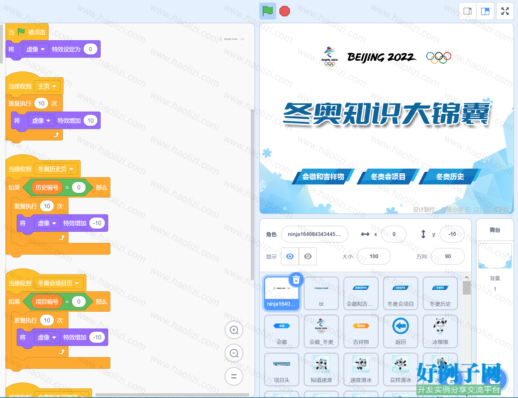Image resolution: width=518 pixels, height=398 pixels.
Task: Zoom in the code workspace
Action: click(234, 330)
